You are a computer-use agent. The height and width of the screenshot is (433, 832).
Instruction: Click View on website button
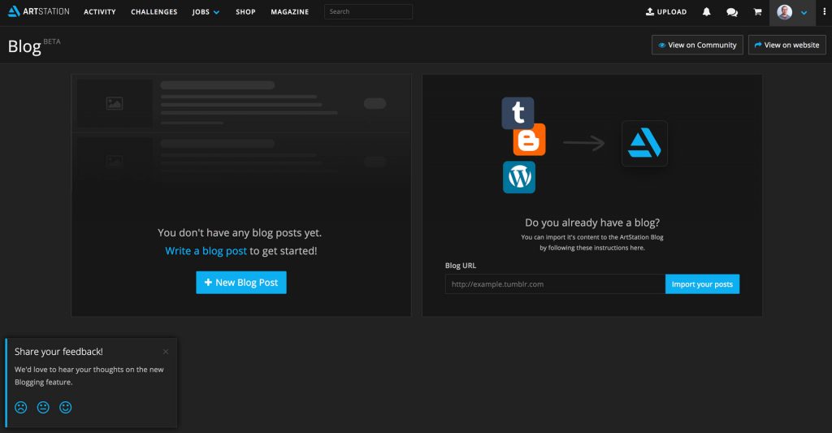[786, 45]
